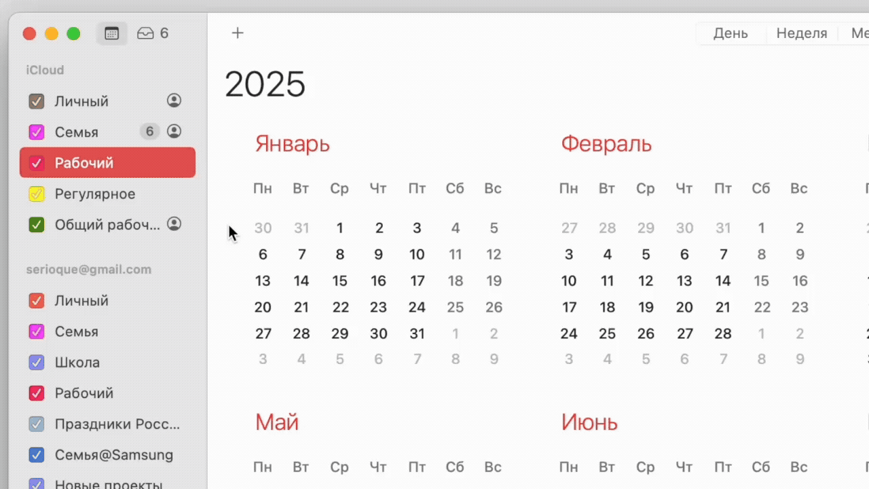
Task: Select January 15 in the year grid
Action: coord(340,281)
